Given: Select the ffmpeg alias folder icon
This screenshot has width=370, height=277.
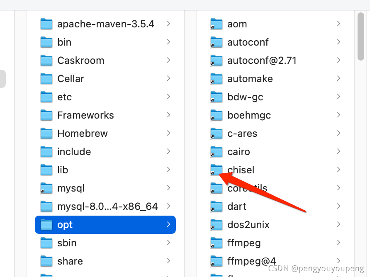Looking at the screenshot, I should (x=217, y=243).
